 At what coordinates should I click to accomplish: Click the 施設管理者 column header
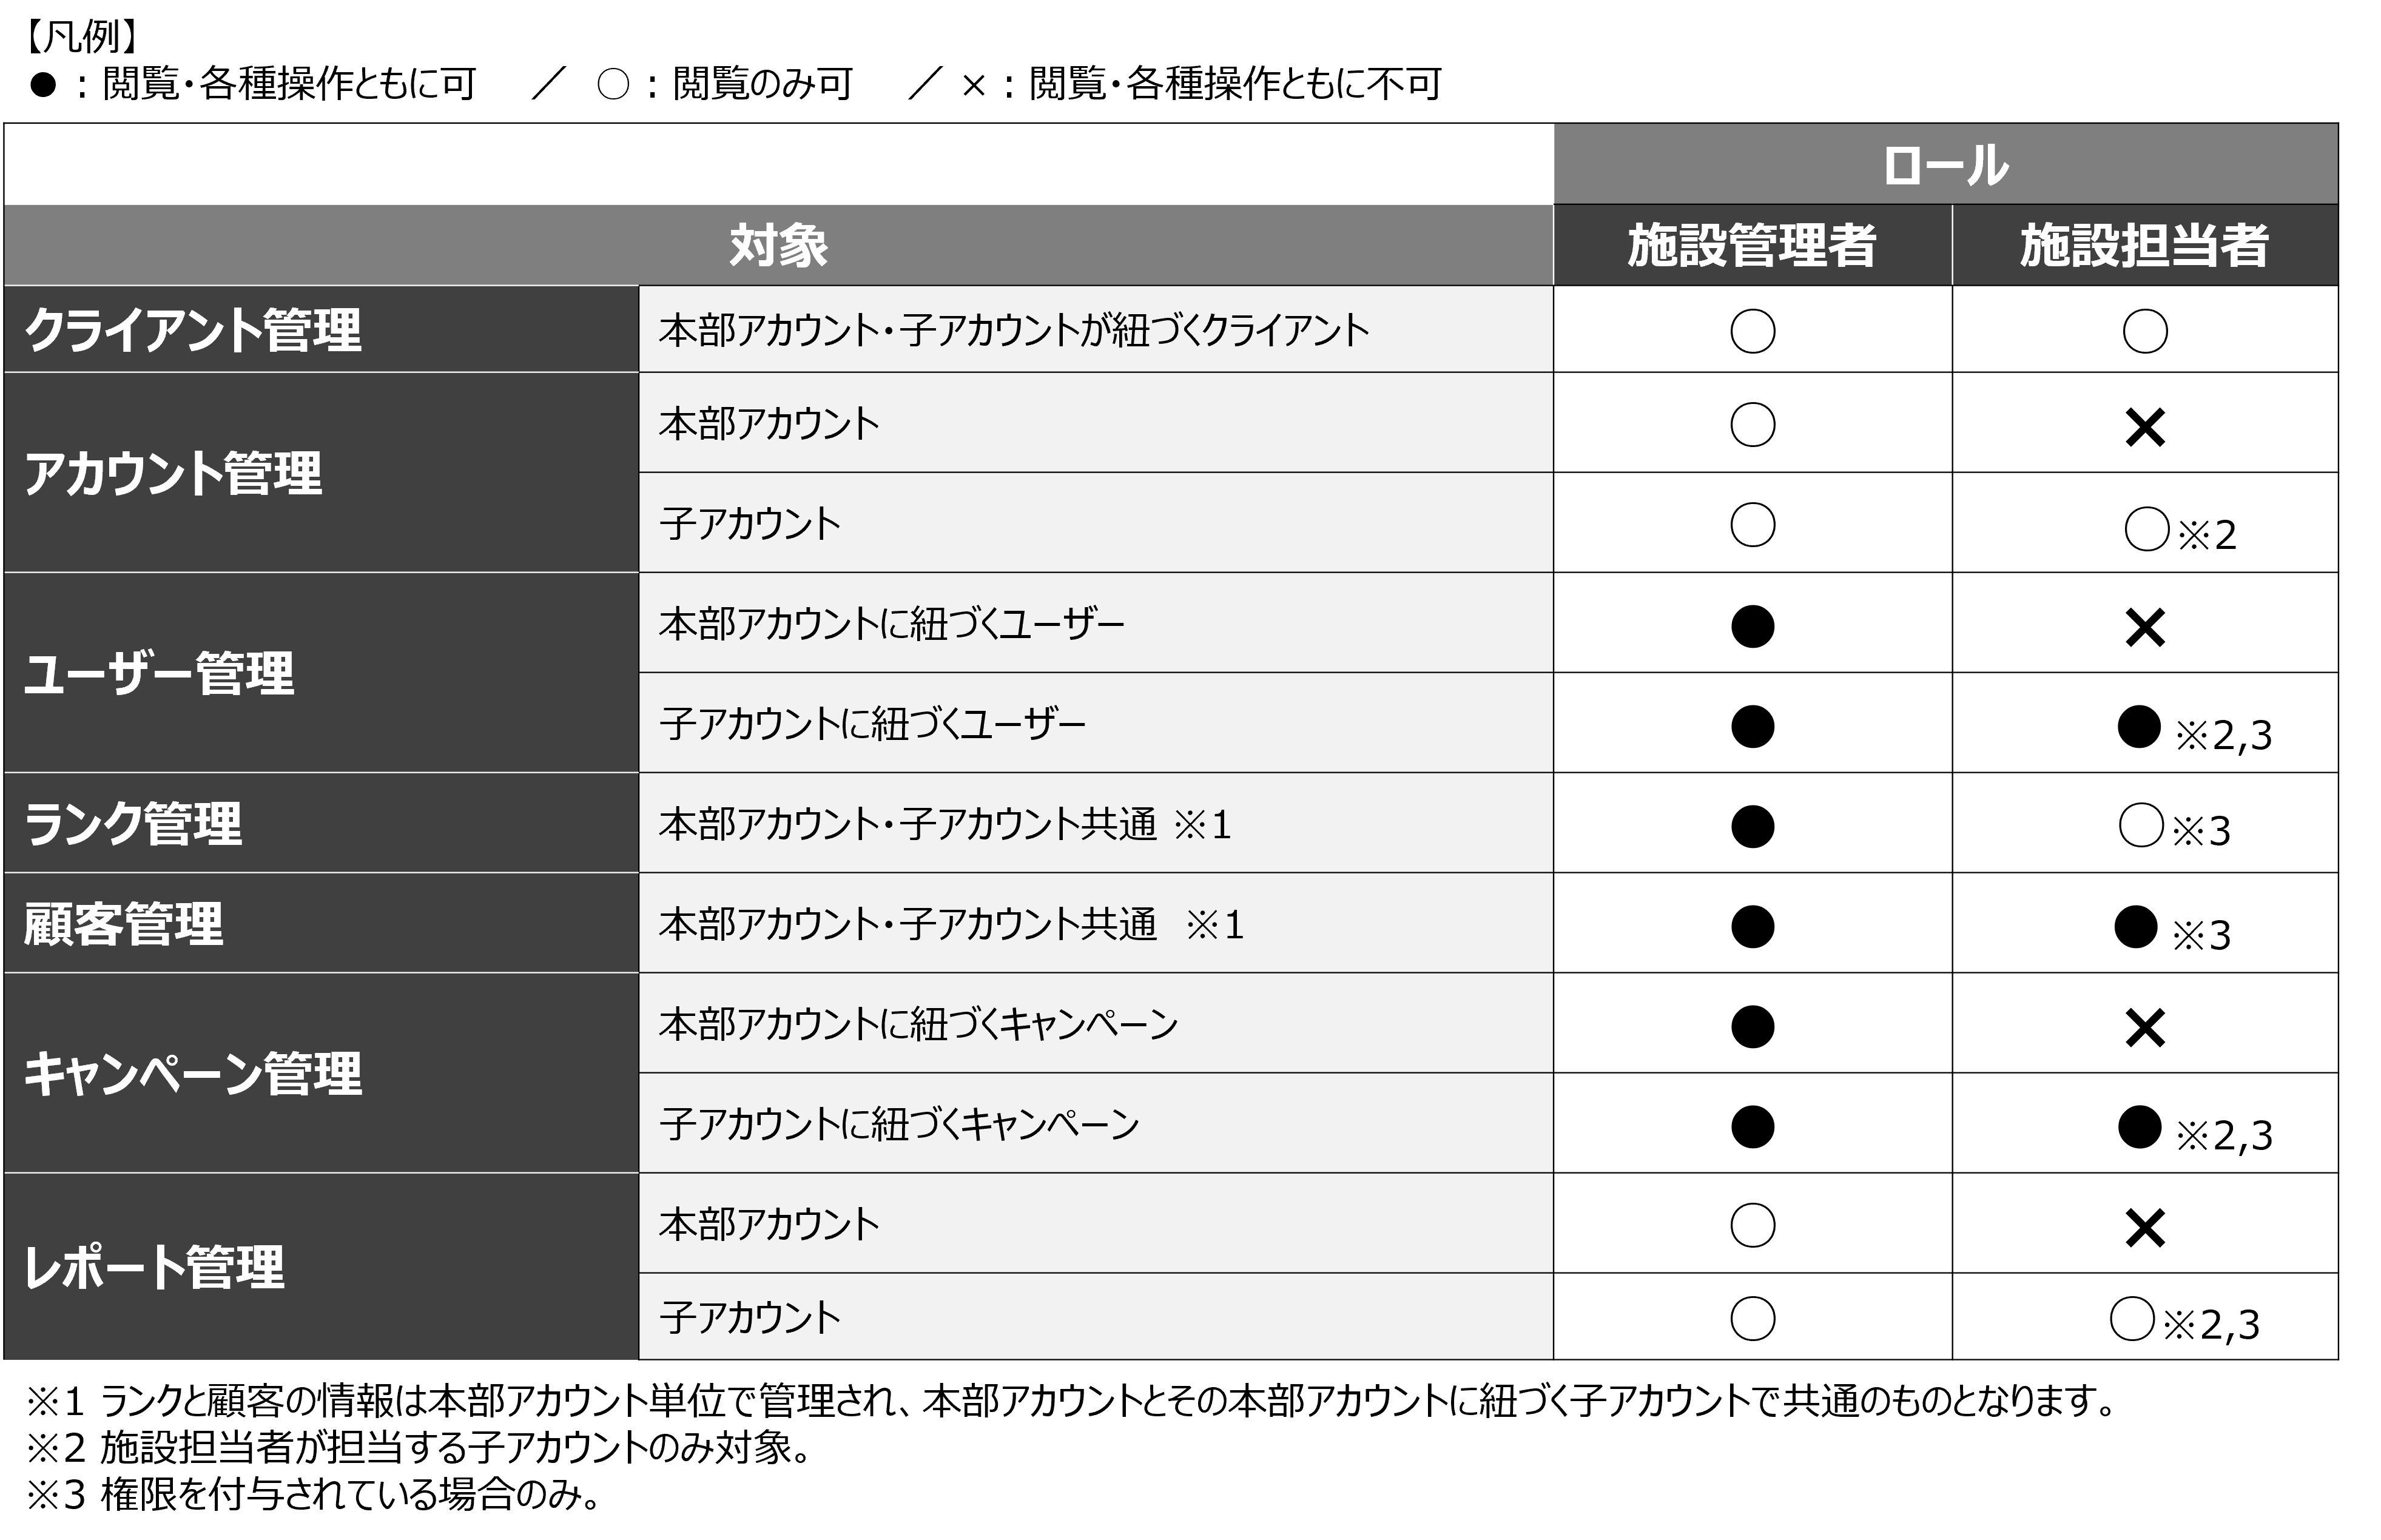(1752, 246)
